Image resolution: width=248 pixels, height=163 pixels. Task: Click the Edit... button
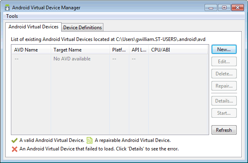point(224,62)
